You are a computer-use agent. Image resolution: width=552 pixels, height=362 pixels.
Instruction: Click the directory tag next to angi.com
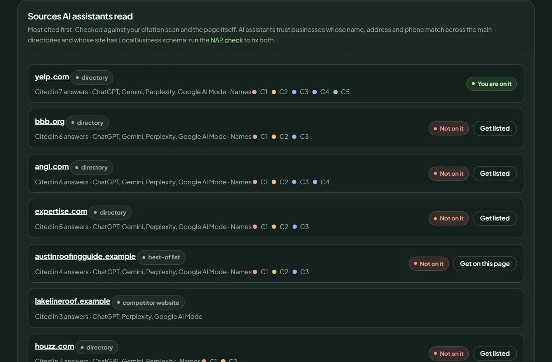point(92,168)
